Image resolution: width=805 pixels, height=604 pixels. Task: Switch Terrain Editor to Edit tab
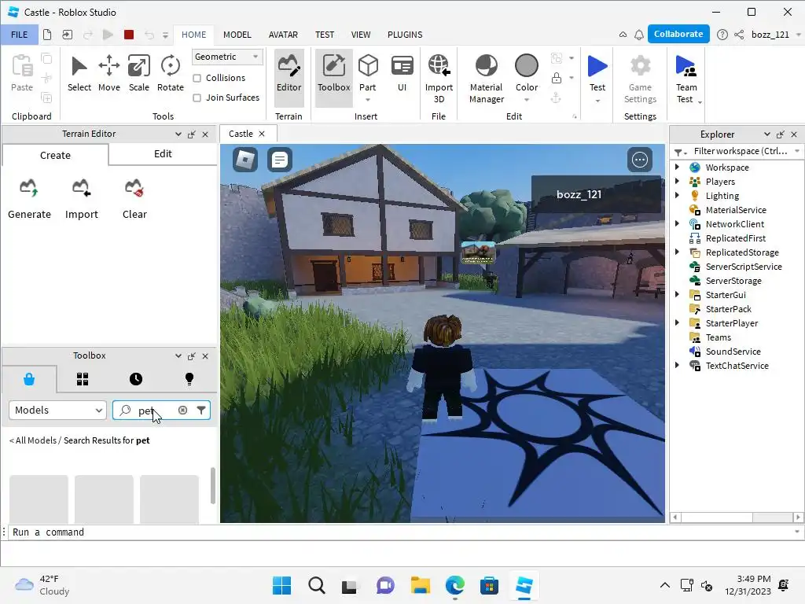pos(163,154)
